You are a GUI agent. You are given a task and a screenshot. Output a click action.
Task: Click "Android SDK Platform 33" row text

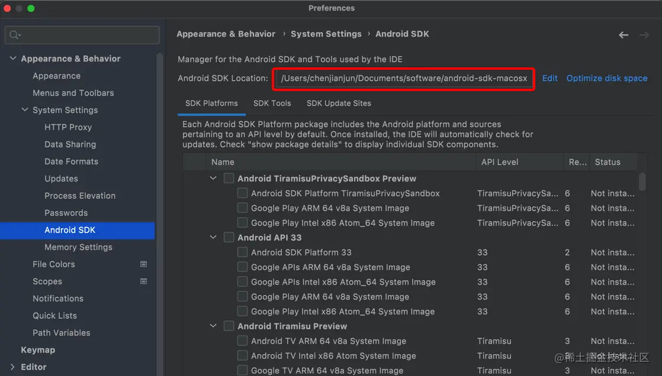pos(301,252)
